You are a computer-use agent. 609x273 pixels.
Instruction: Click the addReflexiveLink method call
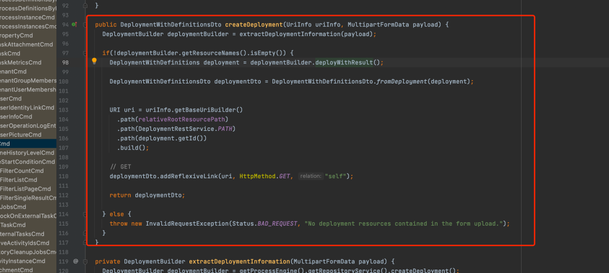tap(188, 176)
